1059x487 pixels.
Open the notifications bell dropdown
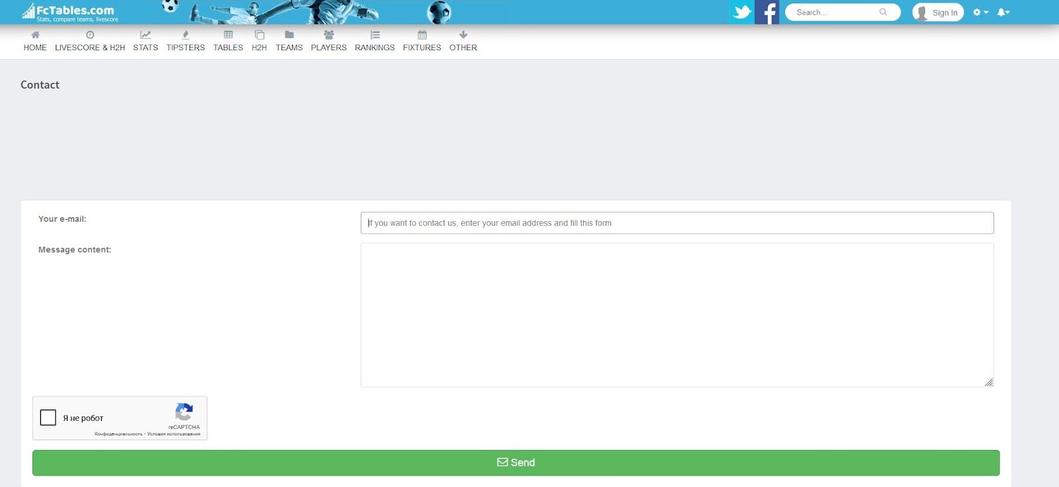click(1003, 12)
